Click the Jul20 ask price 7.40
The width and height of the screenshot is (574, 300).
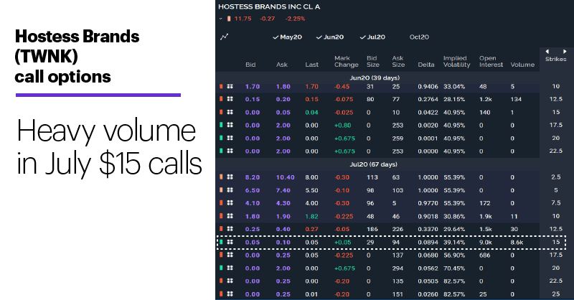pos(283,190)
